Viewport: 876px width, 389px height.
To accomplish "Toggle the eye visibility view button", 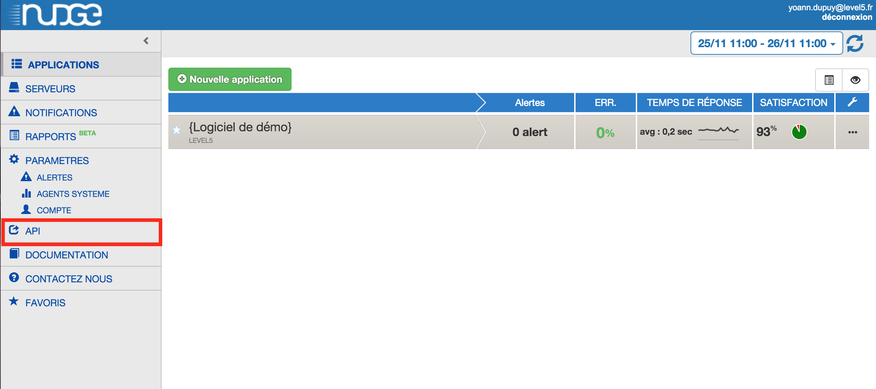I will click(855, 80).
